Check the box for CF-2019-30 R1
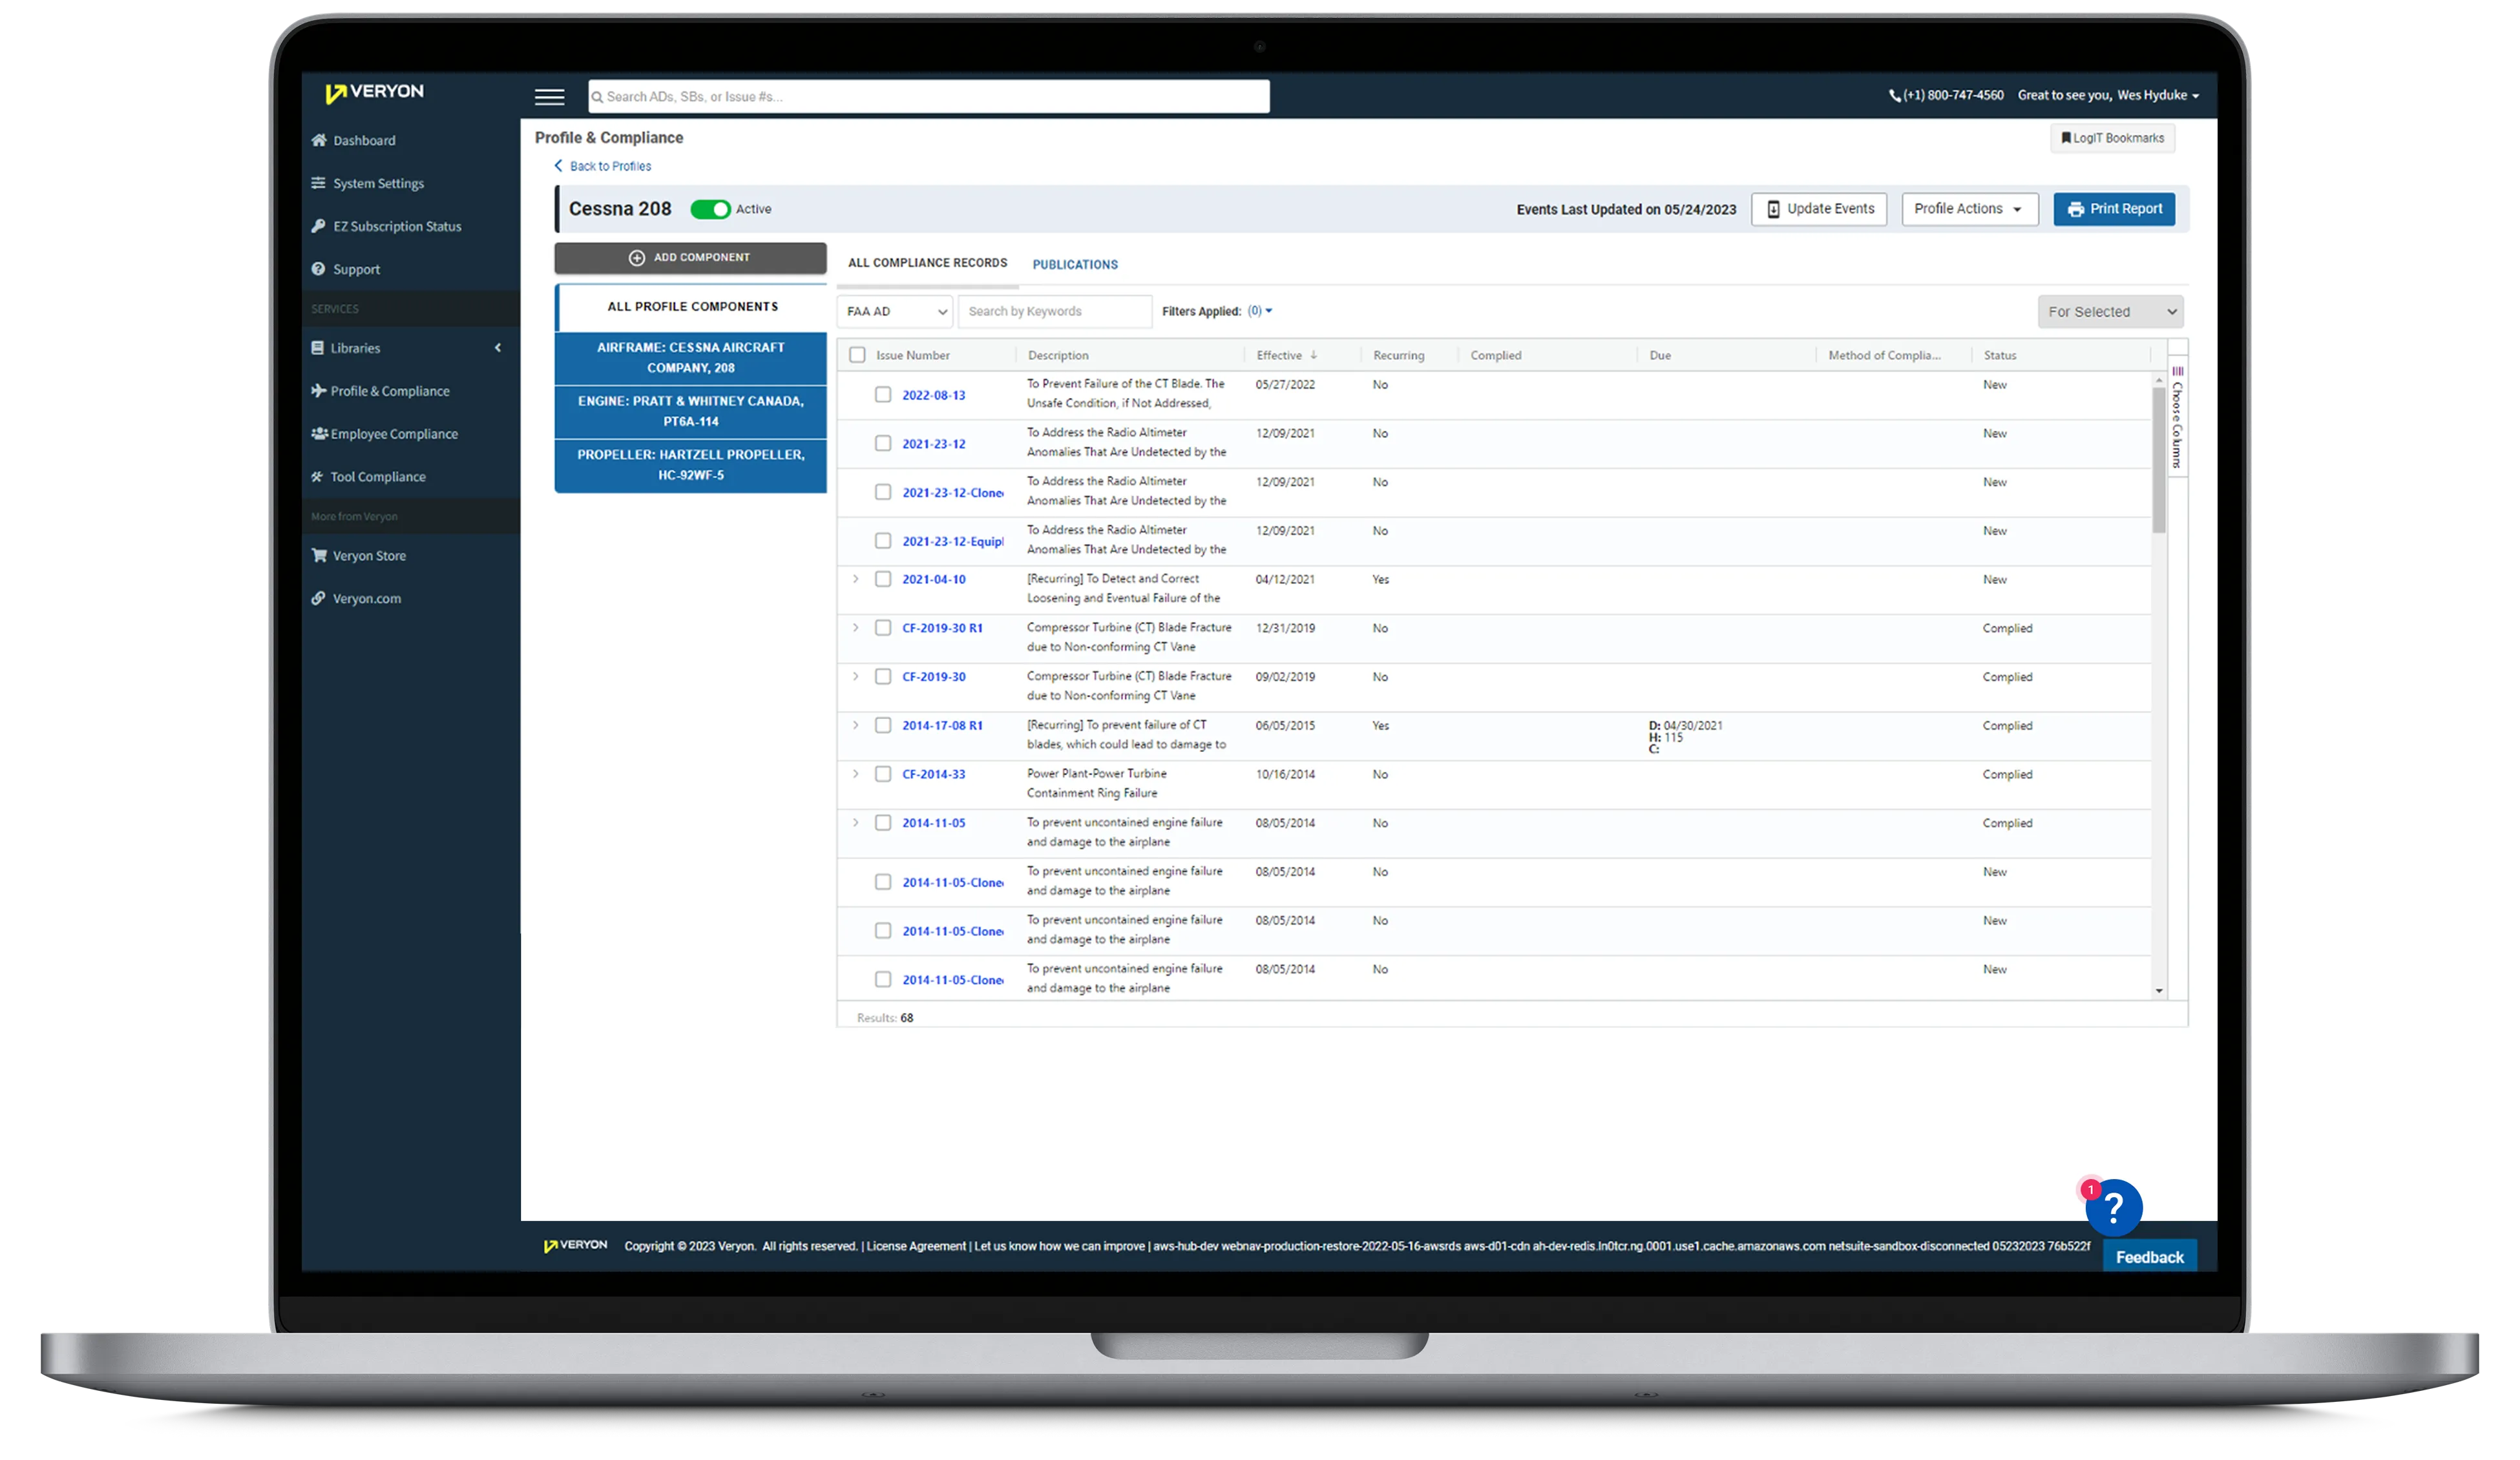This screenshot has width=2520, height=1460. 883,628
